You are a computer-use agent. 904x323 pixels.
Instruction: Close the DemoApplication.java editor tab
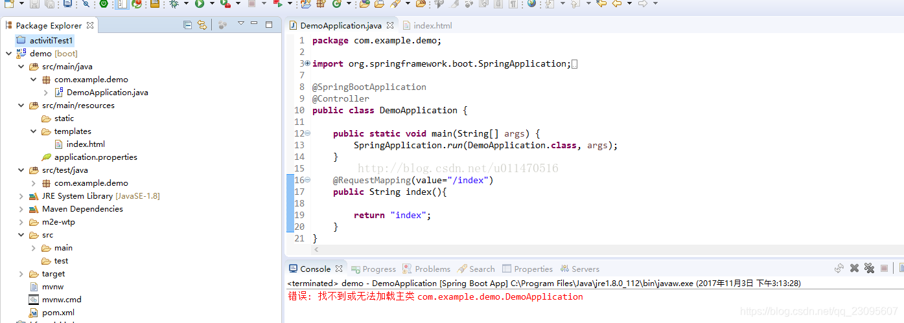pos(390,25)
